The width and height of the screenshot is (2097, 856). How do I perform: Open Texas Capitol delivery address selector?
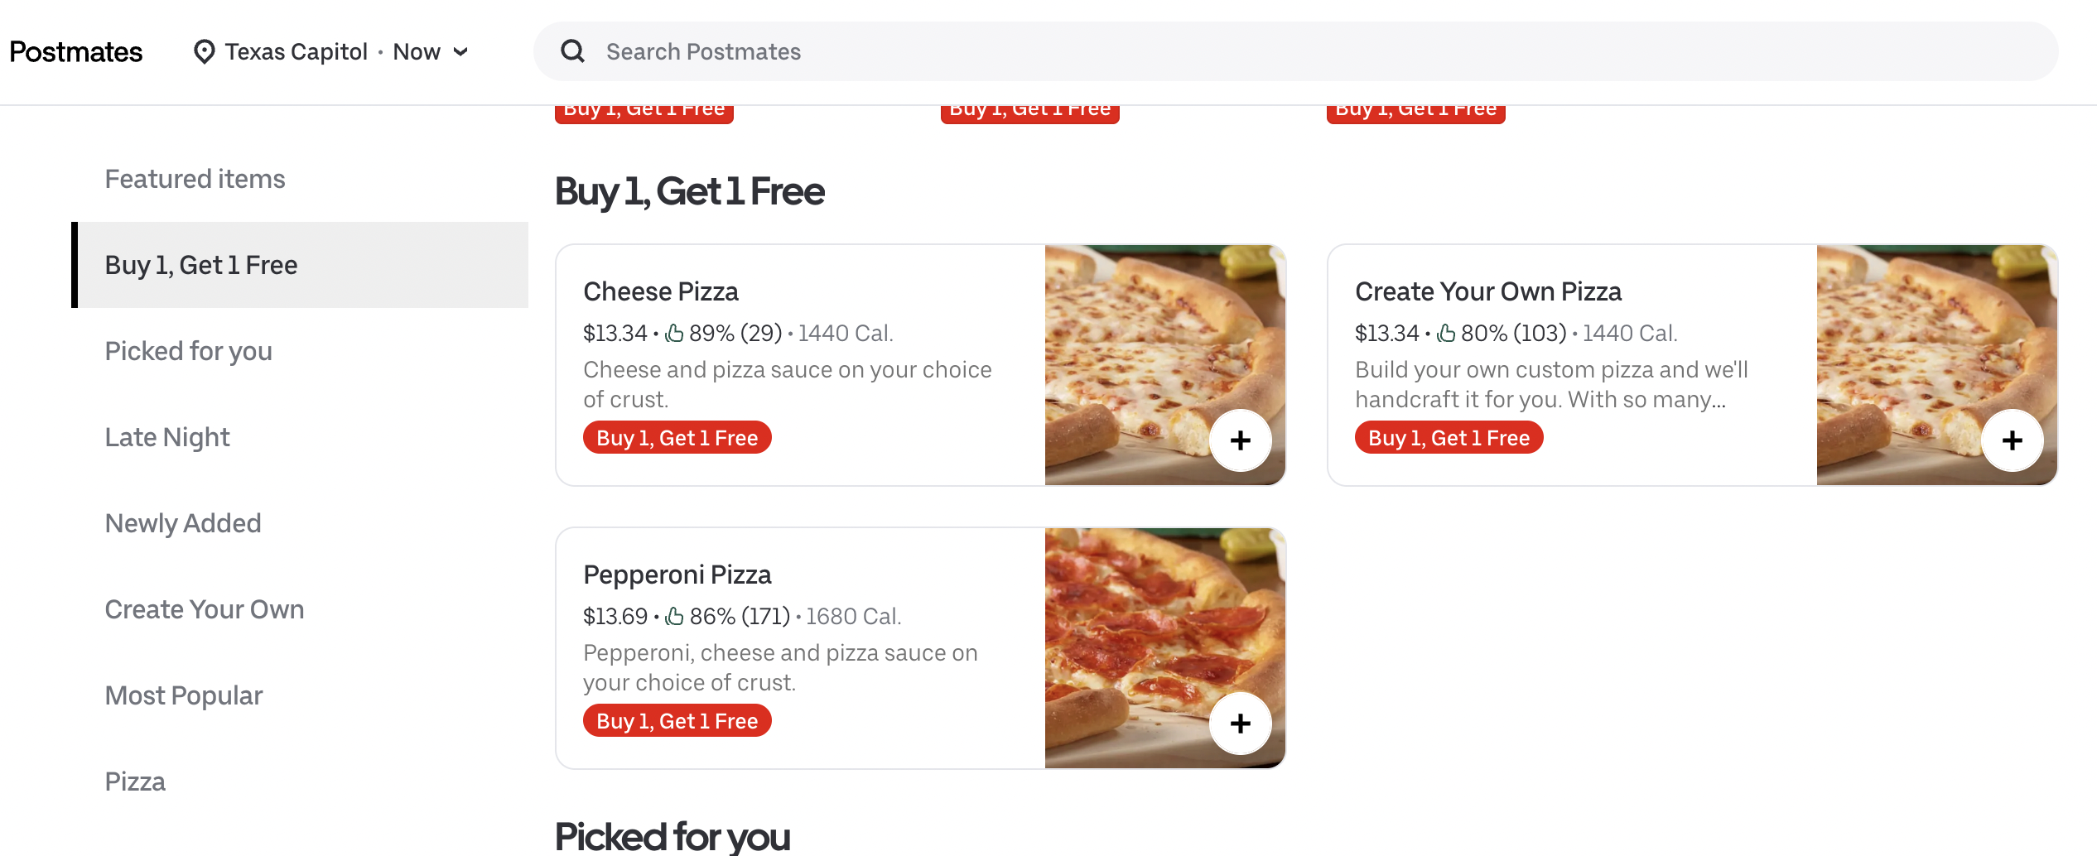tap(296, 51)
